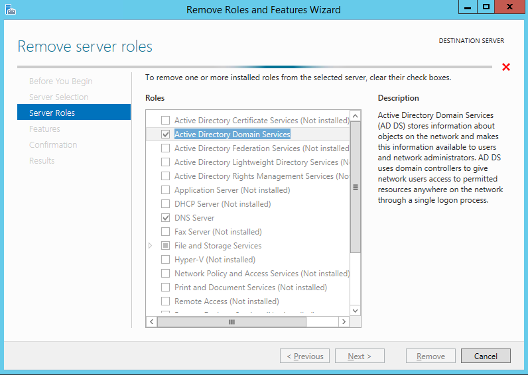Click roles list scroll down arrow

click(x=356, y=311)
